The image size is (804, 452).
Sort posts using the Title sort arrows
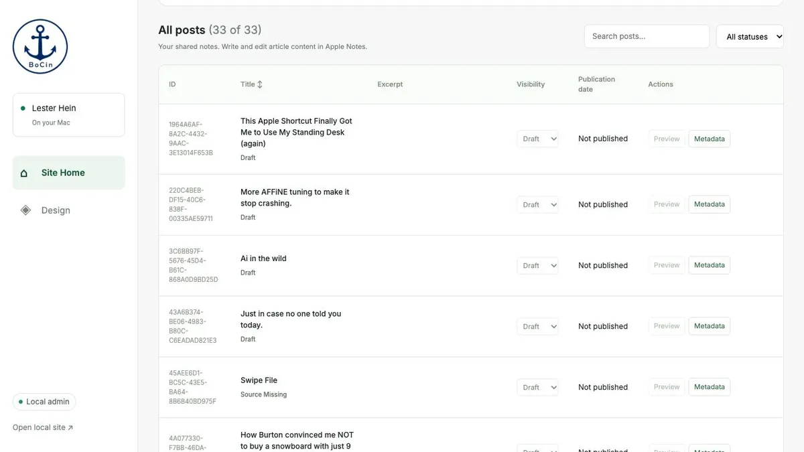point(260,84)
